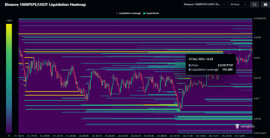The width and height of the screenshot is (270, 138).
Task: Click the 21, 22:15 time axis label
Action: tap(58, 136)
